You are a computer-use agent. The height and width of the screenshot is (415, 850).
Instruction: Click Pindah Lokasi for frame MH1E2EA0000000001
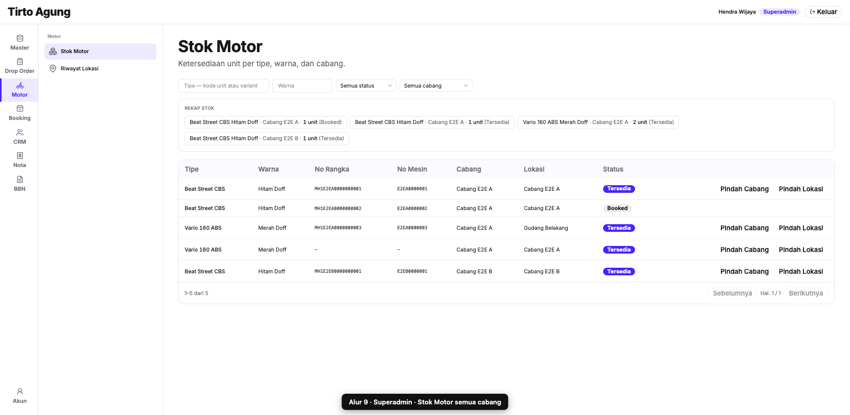[x=801, y=189]
